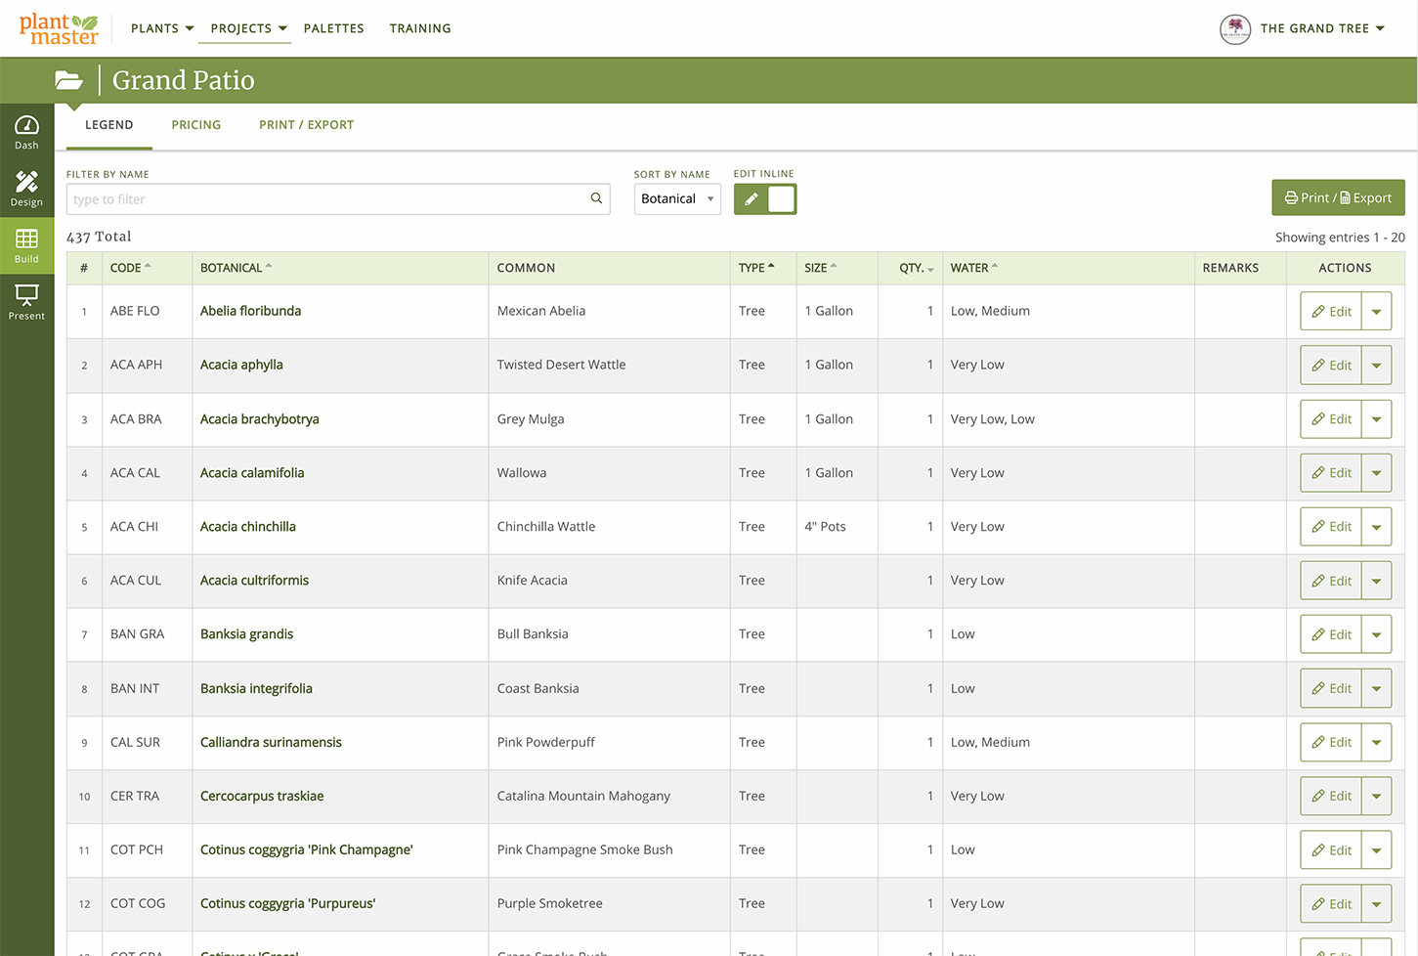Screen dimensions: 1418x956
Task: Switch to the Legend tab
Action: coord(108,125)
